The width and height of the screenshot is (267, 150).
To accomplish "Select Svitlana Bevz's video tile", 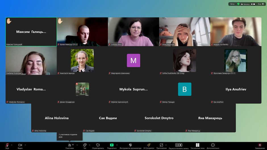I will tap(133, 31).
